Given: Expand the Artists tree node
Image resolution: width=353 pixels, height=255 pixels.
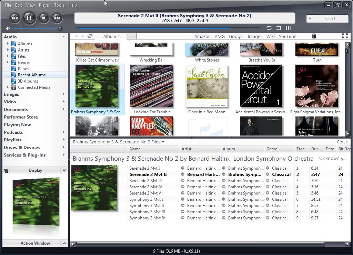Looking at the screenshot, I should coord(8,50).
